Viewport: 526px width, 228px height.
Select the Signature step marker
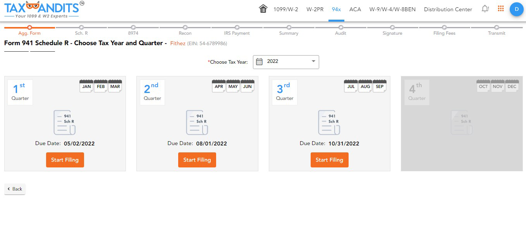tap(392, 28)
